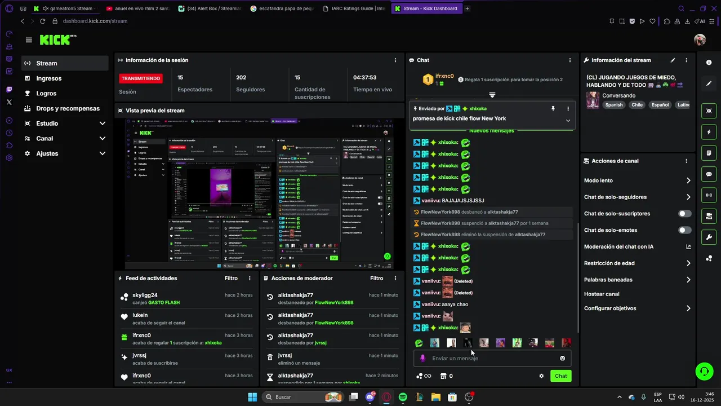Click the wrench icon in right sidebar
This screenshot has height=406, width=721.
click(x=709, y=237)
